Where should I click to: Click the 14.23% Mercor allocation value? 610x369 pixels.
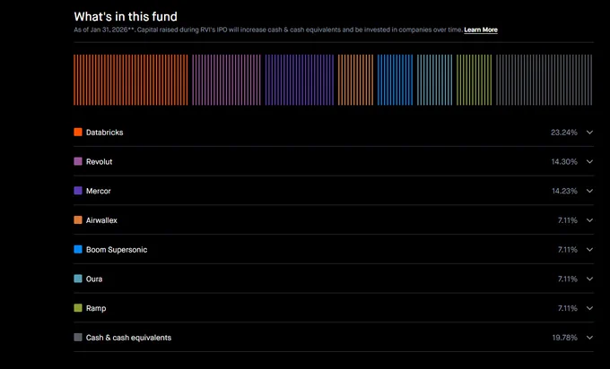[564, 191]
